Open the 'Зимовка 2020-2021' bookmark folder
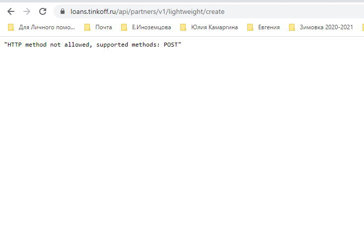The image size is (364, 225). pos(321,27)
